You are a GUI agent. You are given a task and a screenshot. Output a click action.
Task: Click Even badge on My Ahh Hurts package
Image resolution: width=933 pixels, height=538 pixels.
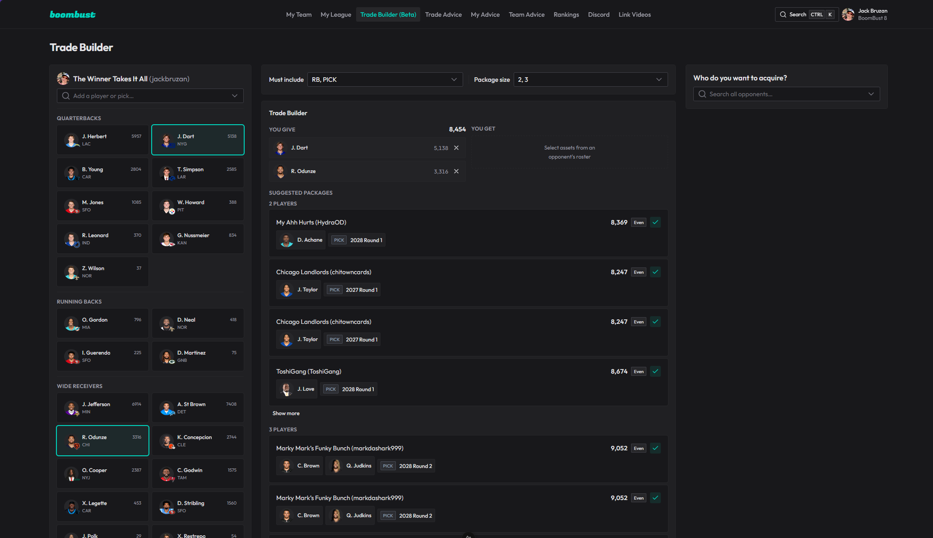pos(639,222)
